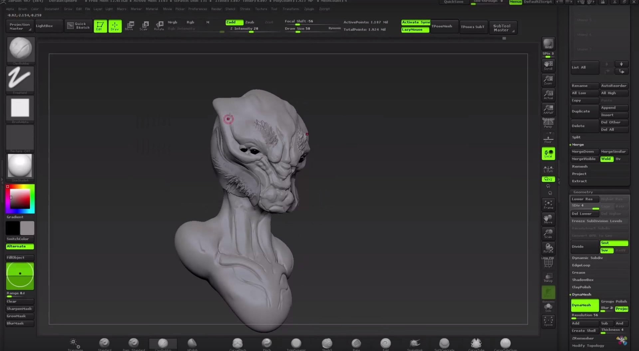This screenshot has height=351, width=639.
Task: Toggle Edit mode button
Action: (100, 26)
